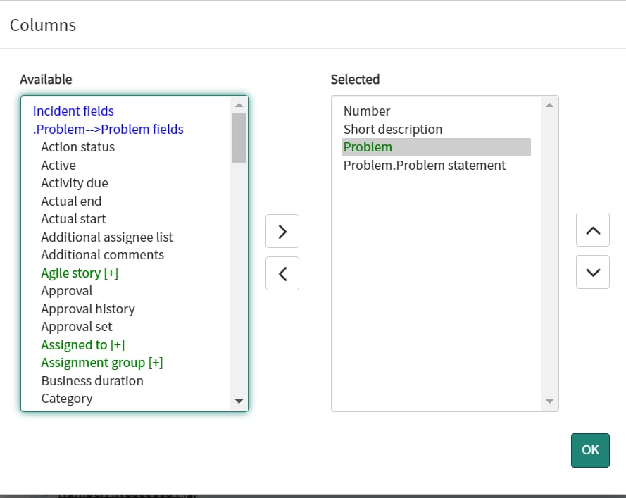The image size is (626, 498).
Task: Select Active in Available list
Action: pos(58,165)
